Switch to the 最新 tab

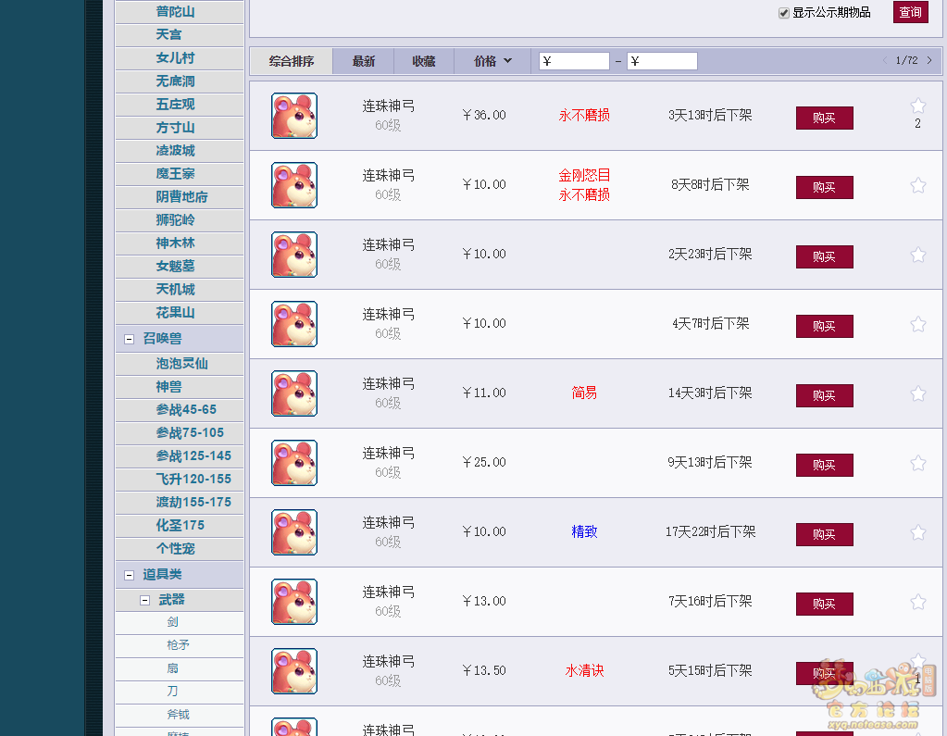click(x=364, y=61)
